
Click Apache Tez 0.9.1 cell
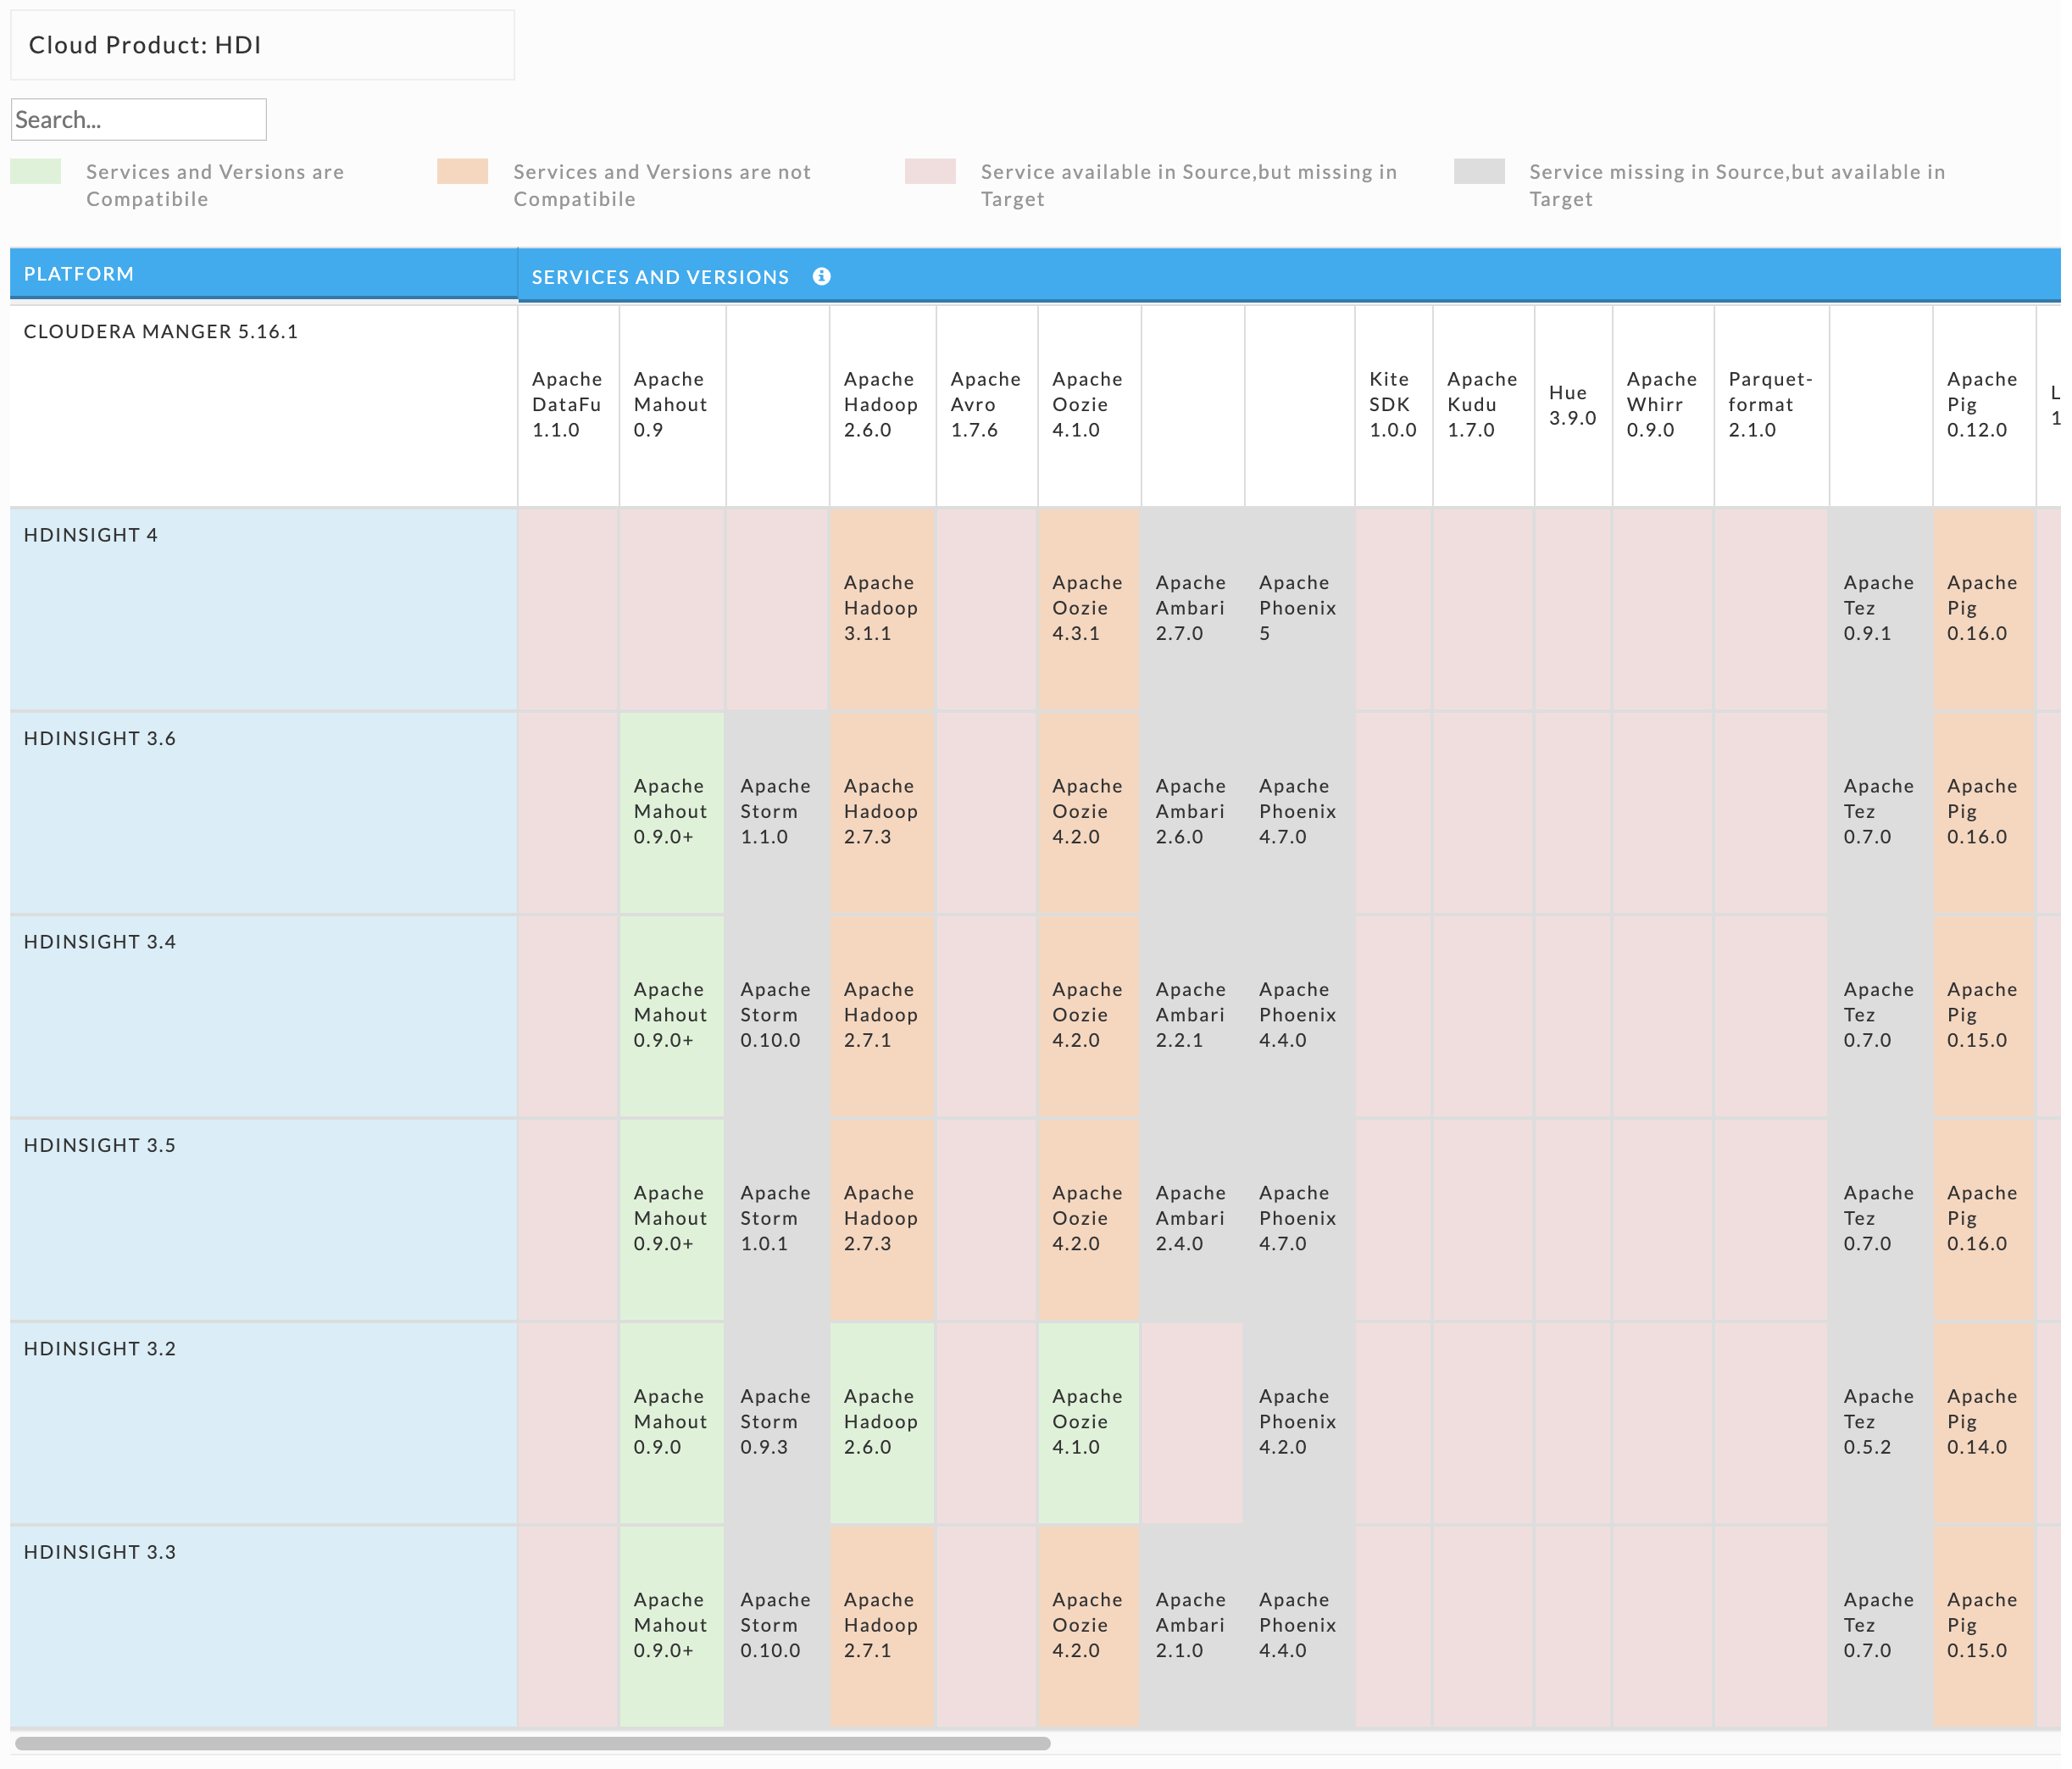pyautogui.click(x=1880, y=609)
